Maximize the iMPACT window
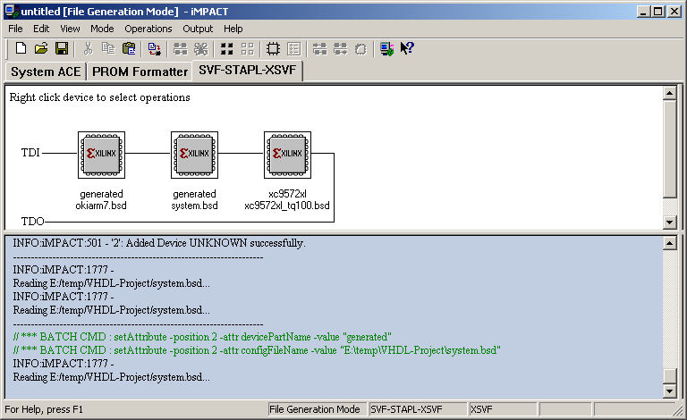687x420 pixels. (657, 12)
